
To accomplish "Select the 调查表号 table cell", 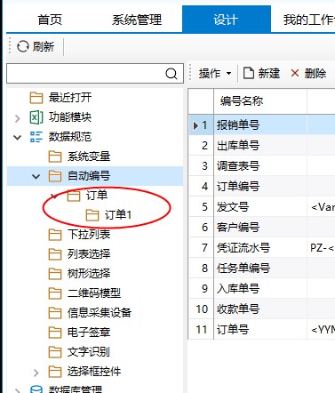I will 260,166.
